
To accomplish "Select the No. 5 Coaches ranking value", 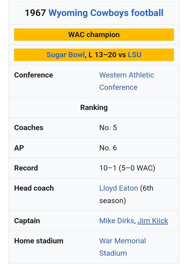I will (x=108, y=127).
